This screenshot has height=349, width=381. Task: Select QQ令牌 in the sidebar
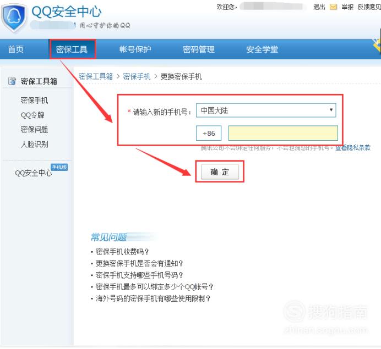[x=32, y=115]
